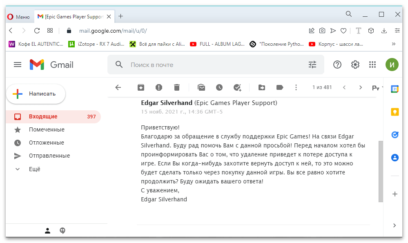Mark the email as unread

(x=201, y=87)
